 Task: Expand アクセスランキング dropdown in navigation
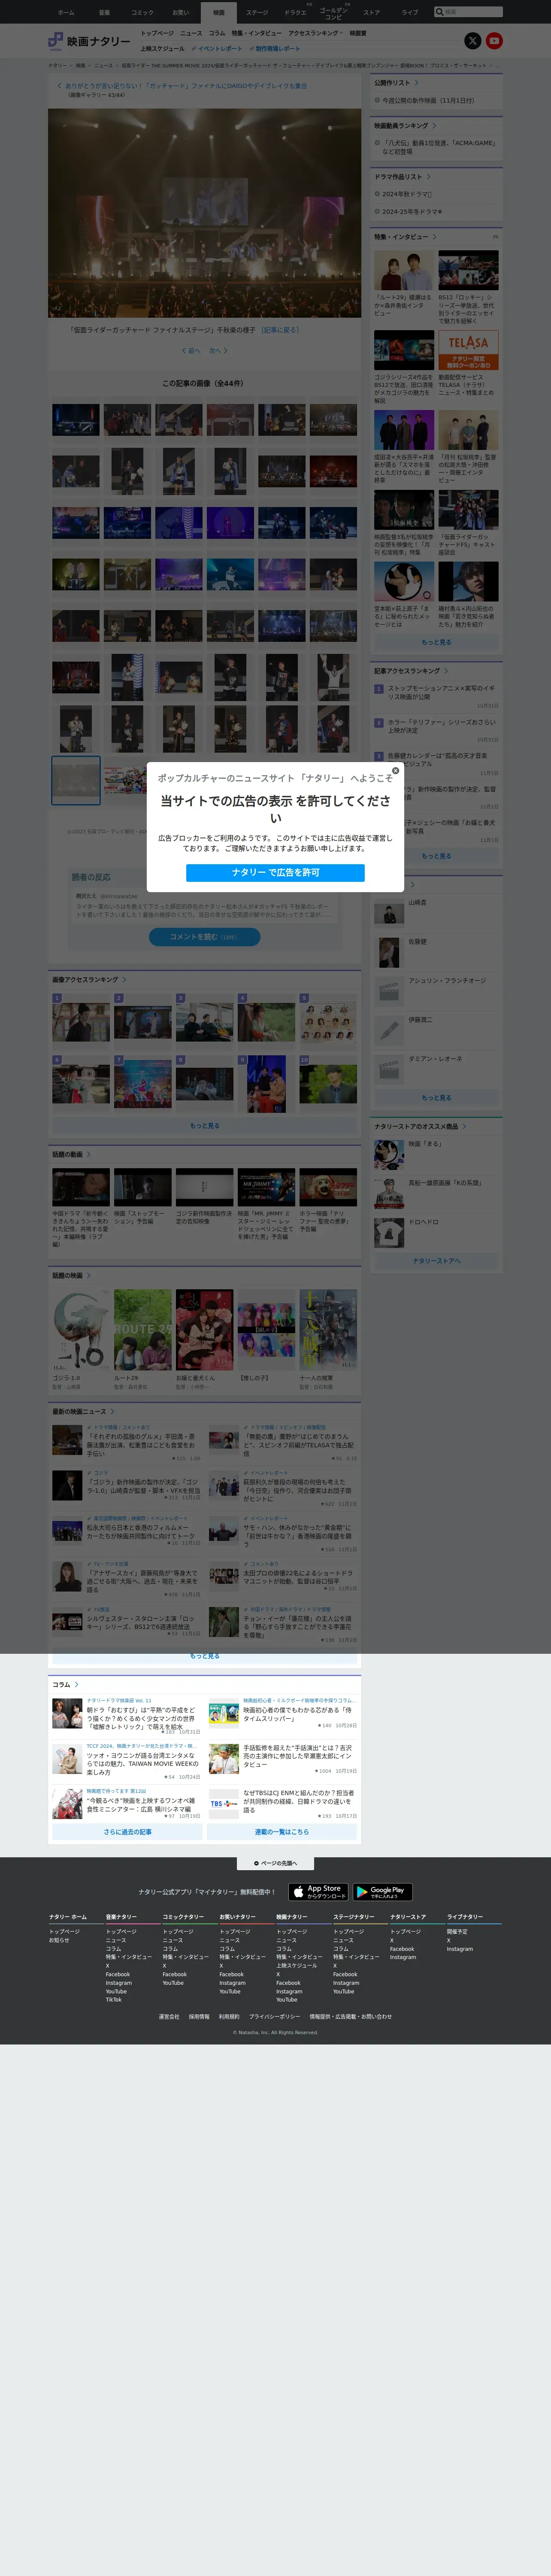315,33
